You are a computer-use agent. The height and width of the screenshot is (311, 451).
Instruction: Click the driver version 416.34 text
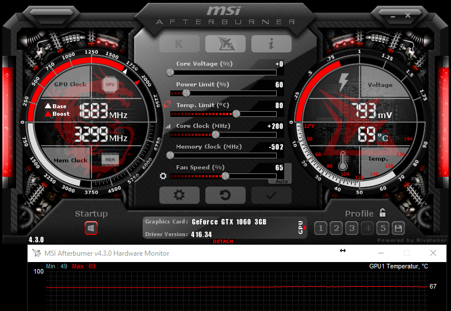point(201,234)
